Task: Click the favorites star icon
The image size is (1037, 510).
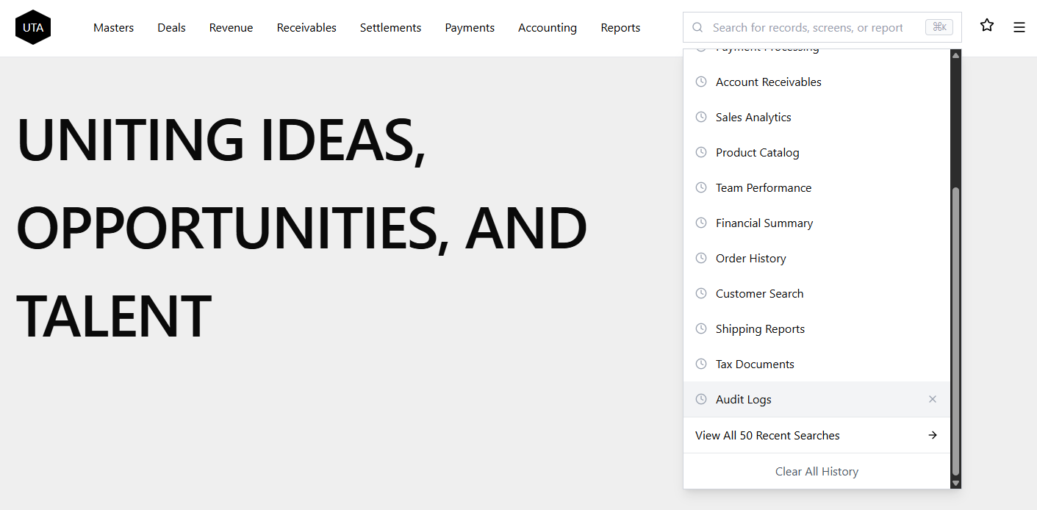Action: pos(986,26)
